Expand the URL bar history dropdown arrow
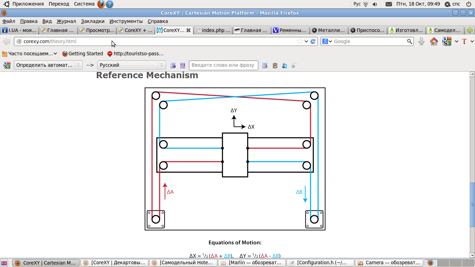The image size is (475, 267). coord(306,41)
